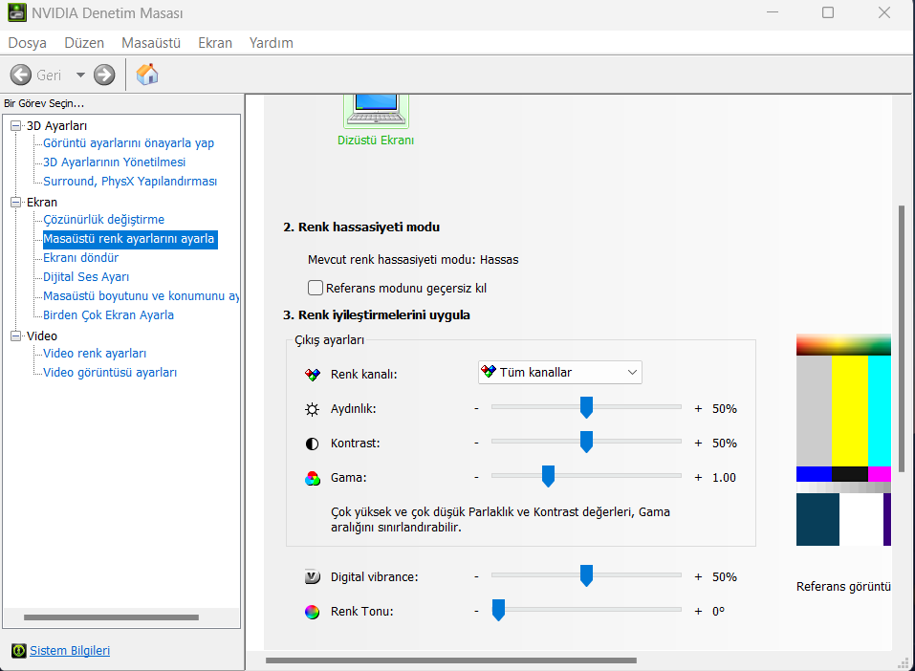Image resolution: width=915 pixels, height=671 pixels.
Task: Click the Gama color balls icon
Action: click(313, 479)
